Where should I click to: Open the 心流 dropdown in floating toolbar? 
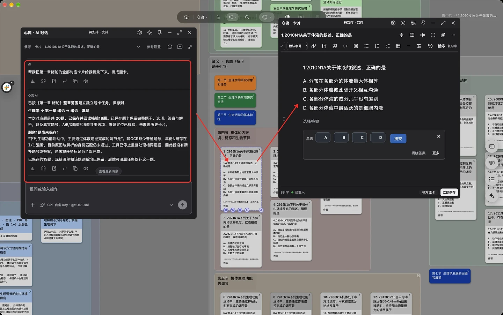click(x=202, y=17)
